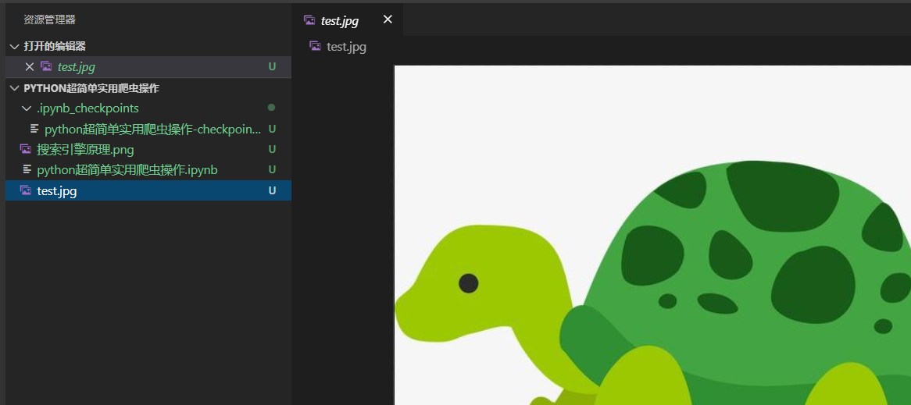
Task: Click the image icon on the test.jpg tab
Action: (x=309, y=20)
